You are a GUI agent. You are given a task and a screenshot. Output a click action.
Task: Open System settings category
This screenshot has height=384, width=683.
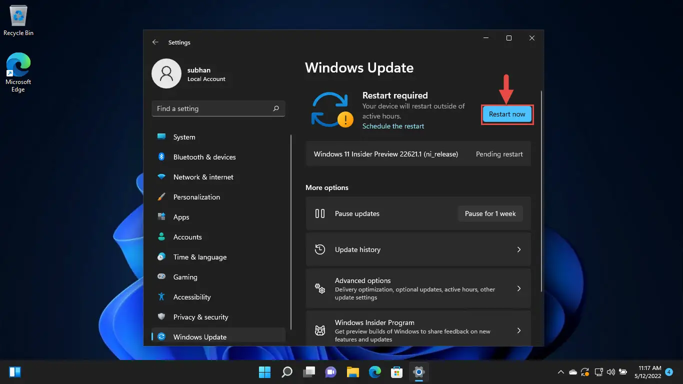pyautogui.click(x=218, y=137)
